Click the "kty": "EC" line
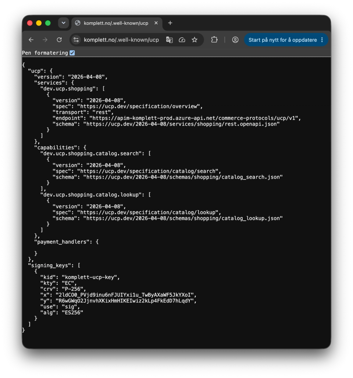The height and width of the screenshot is (378, 353). [58, 283]
